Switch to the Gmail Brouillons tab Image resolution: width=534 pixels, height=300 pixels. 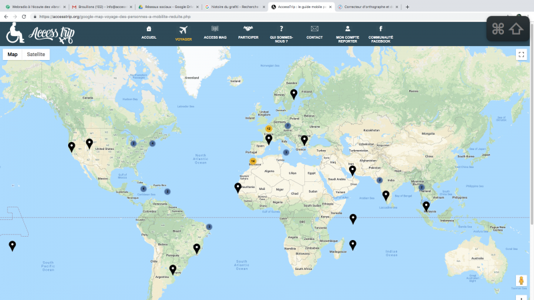[x=100, y=6]
